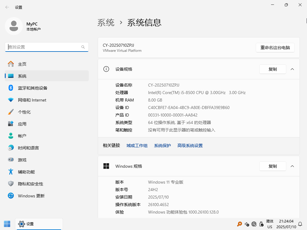Viewport: 307px width, 230px height.
Task: Click the info icon beside 设备规格
Action: tap(106, 69)
